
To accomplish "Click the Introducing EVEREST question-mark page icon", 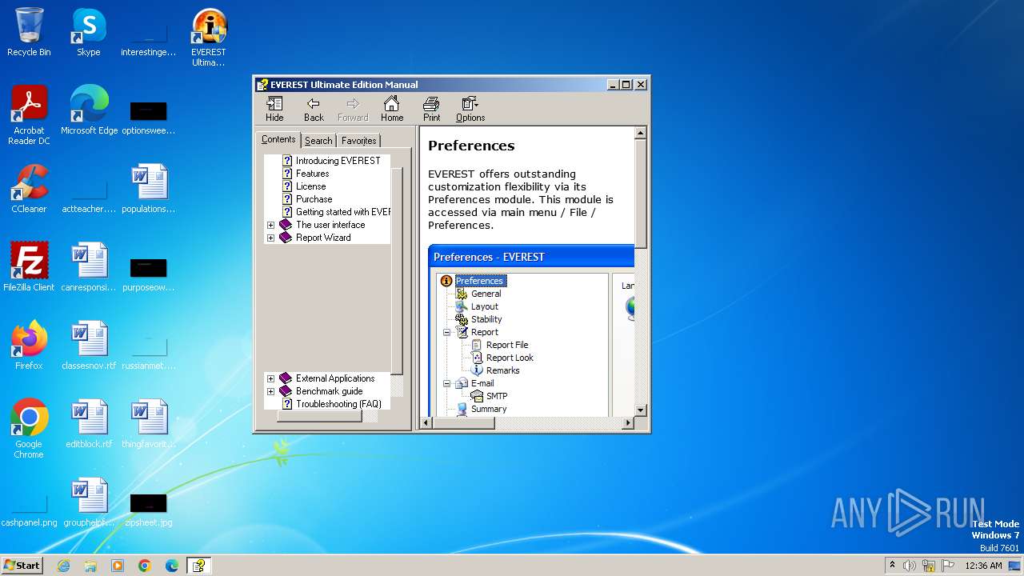I will click(287, 161).
